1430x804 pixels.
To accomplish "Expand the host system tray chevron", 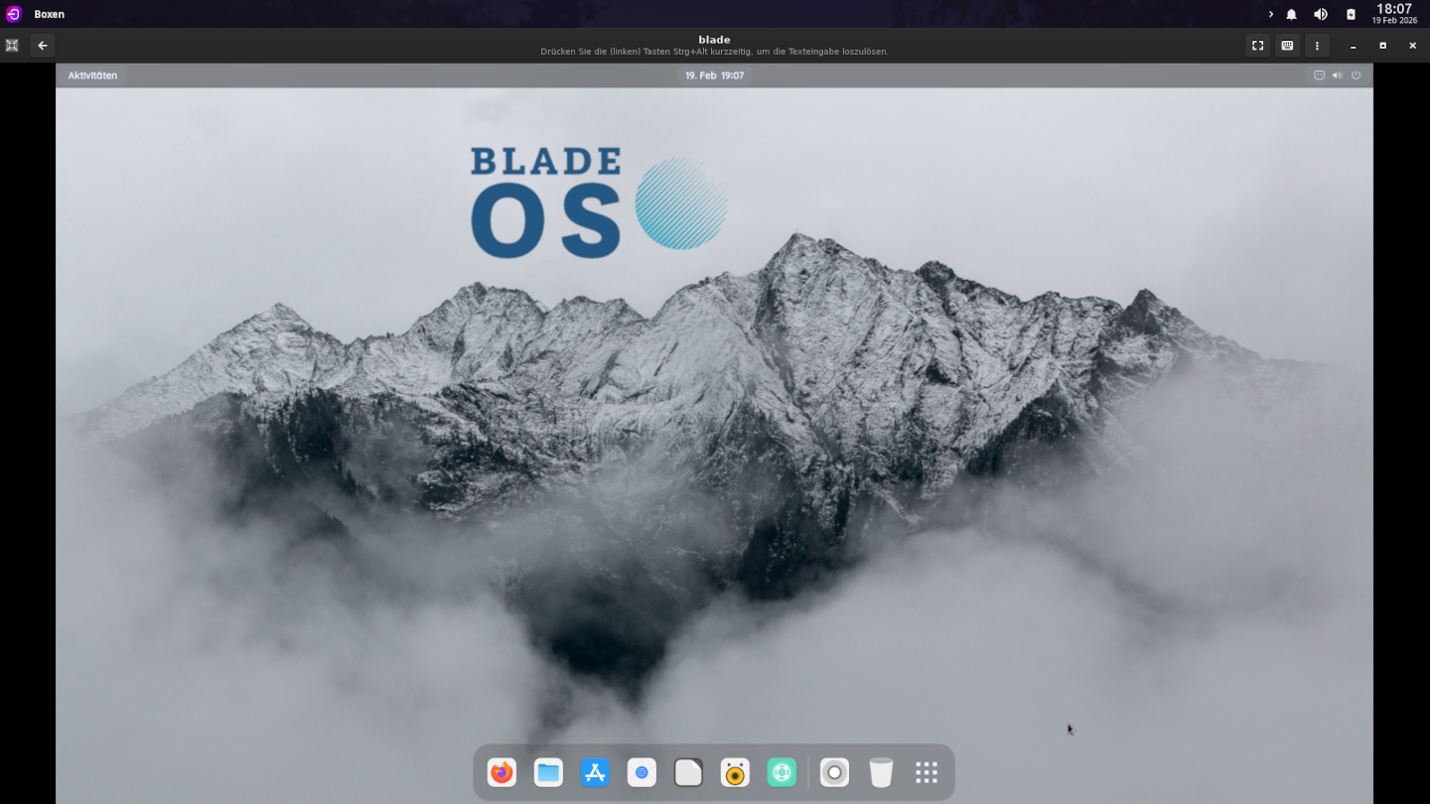I will point(1270,14).
